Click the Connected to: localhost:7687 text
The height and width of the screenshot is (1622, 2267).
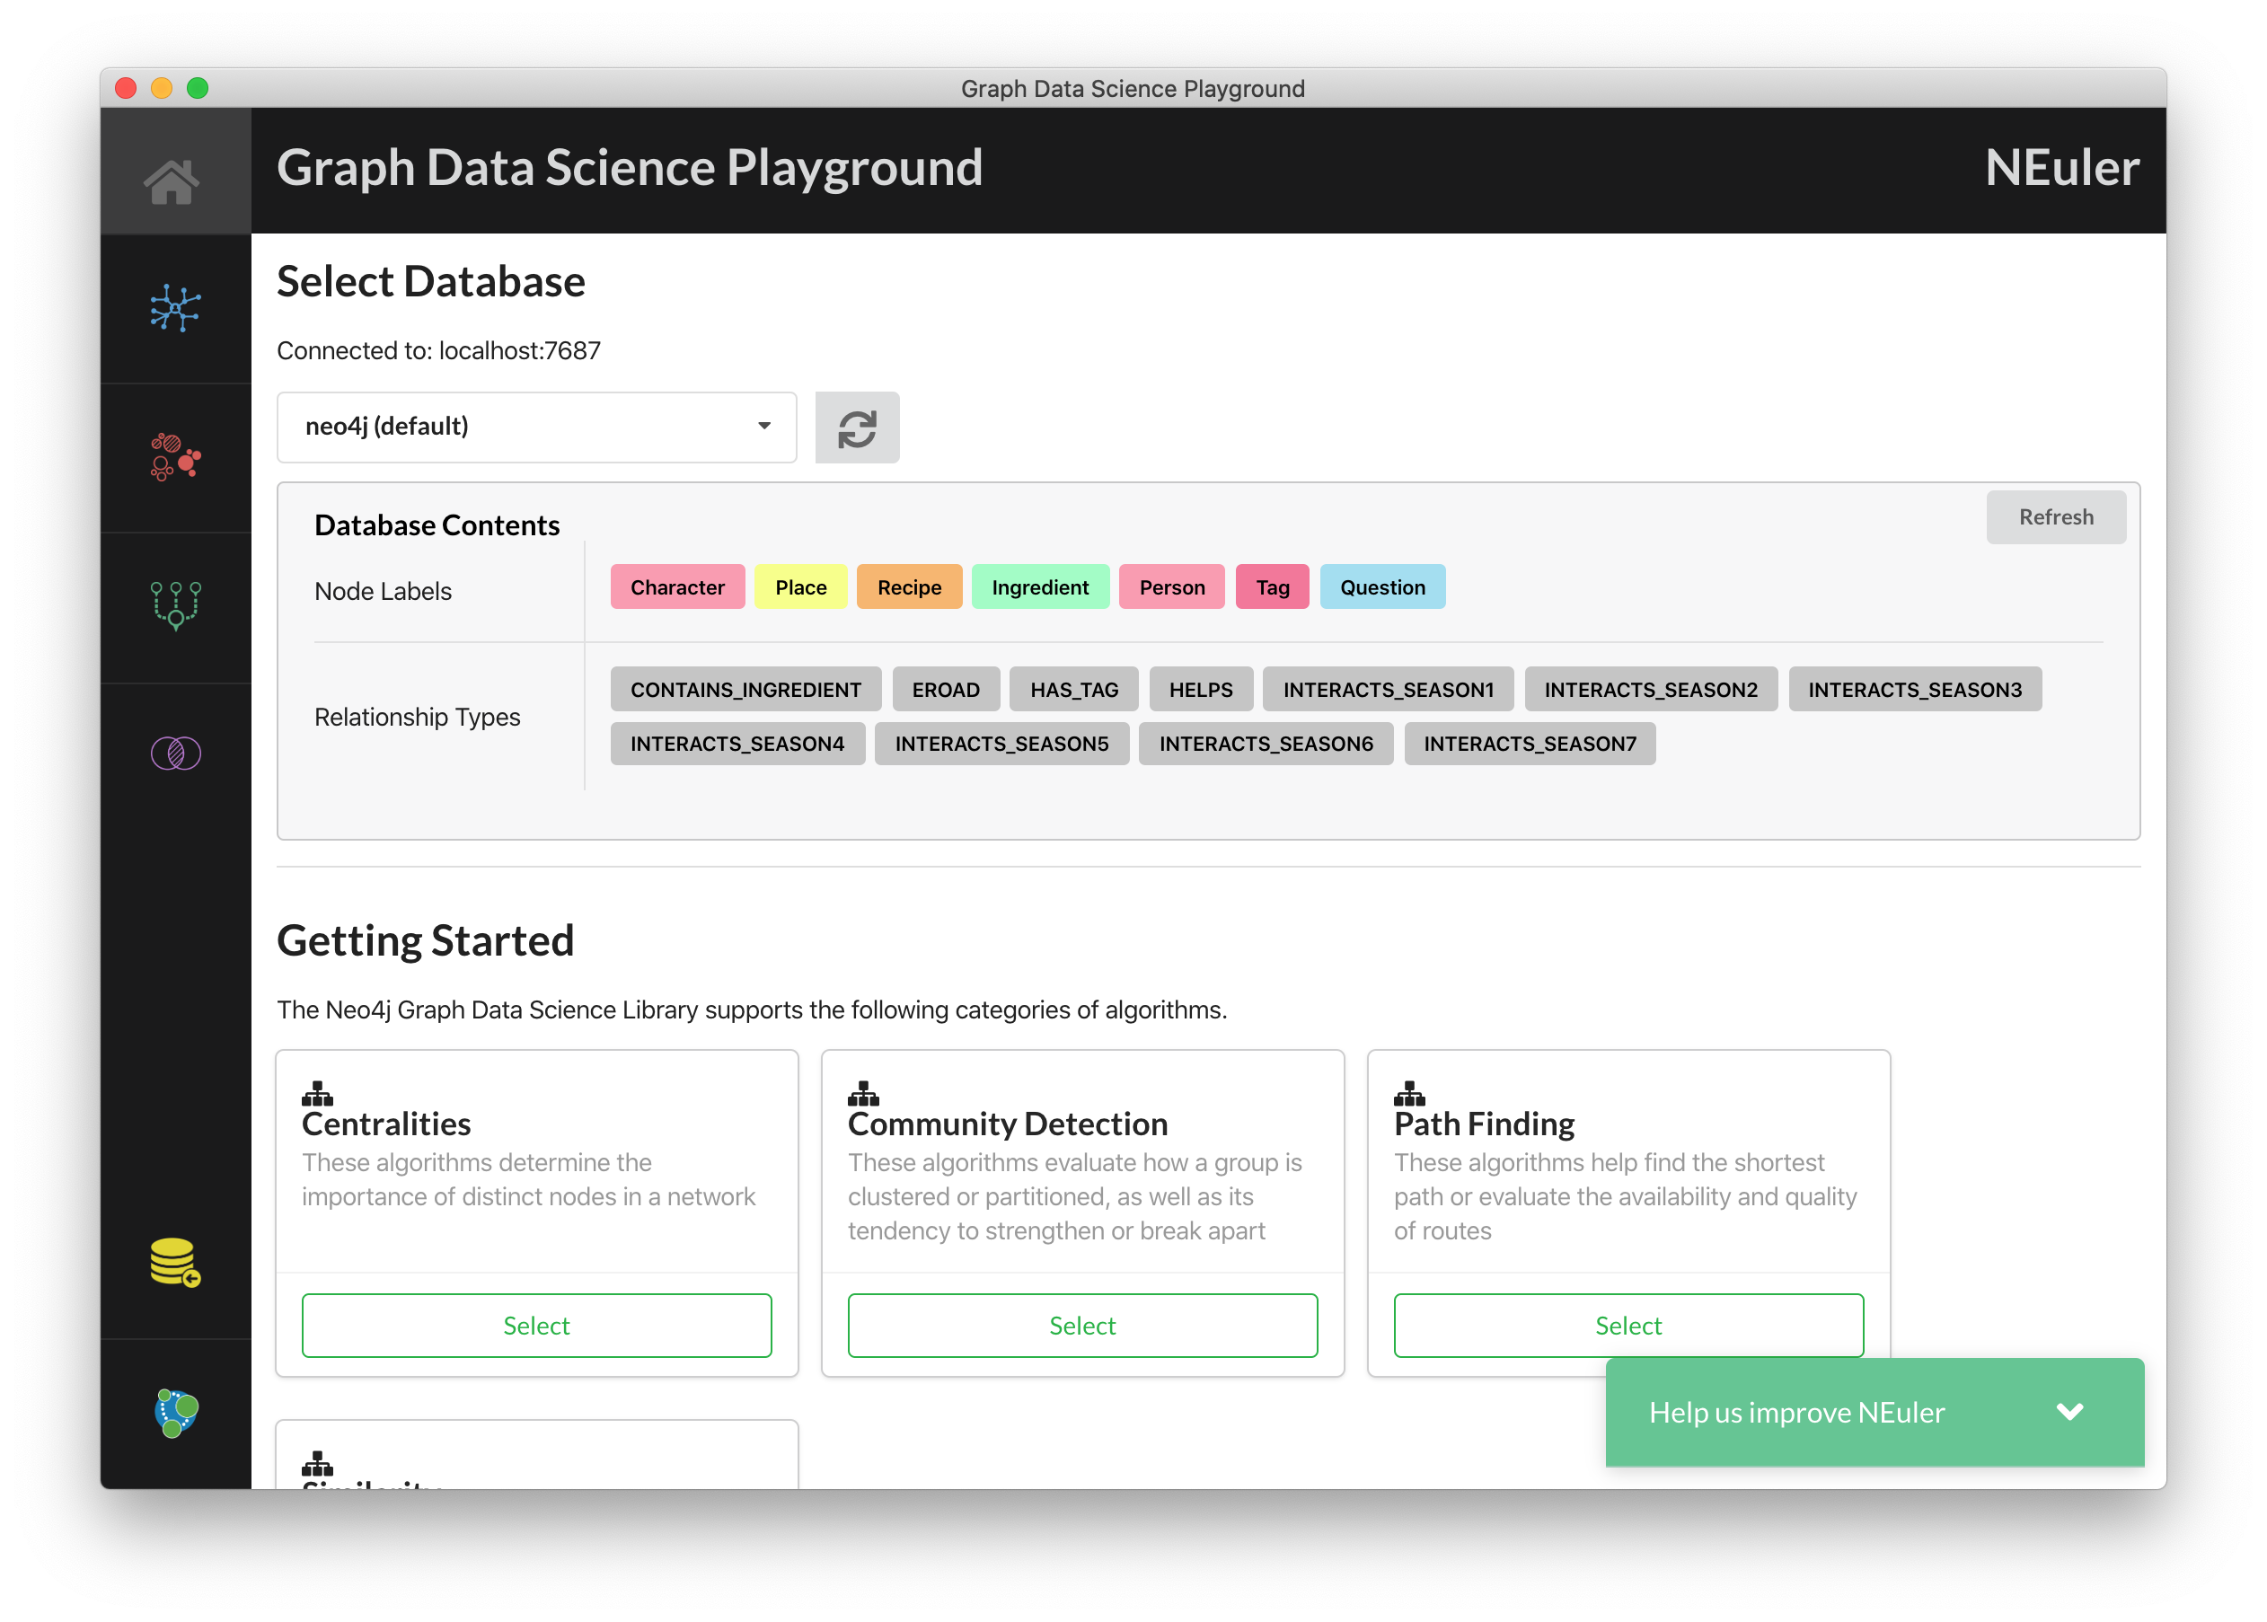click(x=438, y=350)
